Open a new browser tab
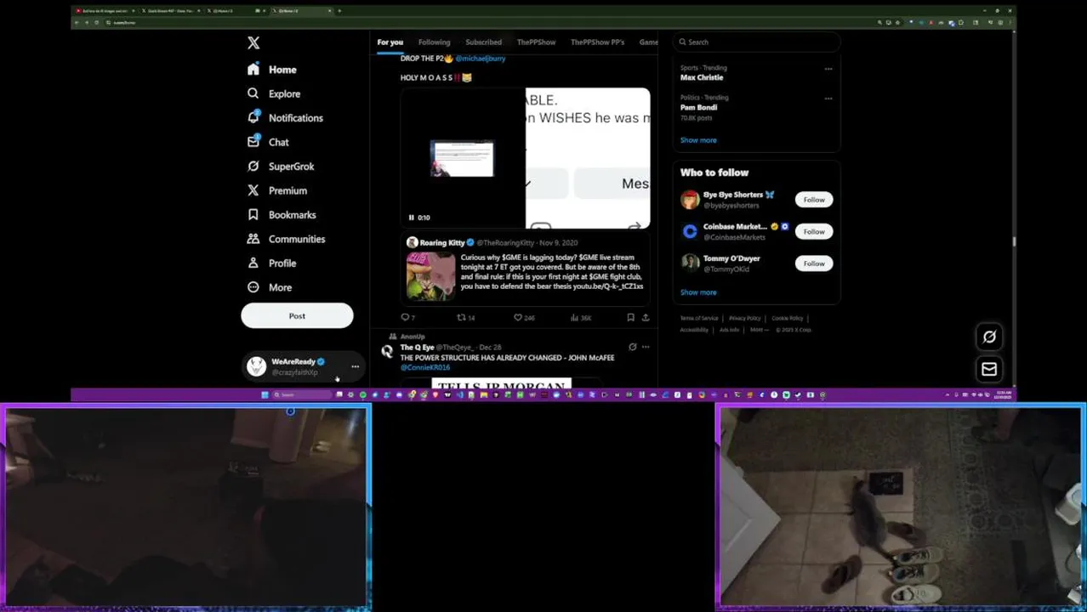1087x612 pixels. click(339, 11)
